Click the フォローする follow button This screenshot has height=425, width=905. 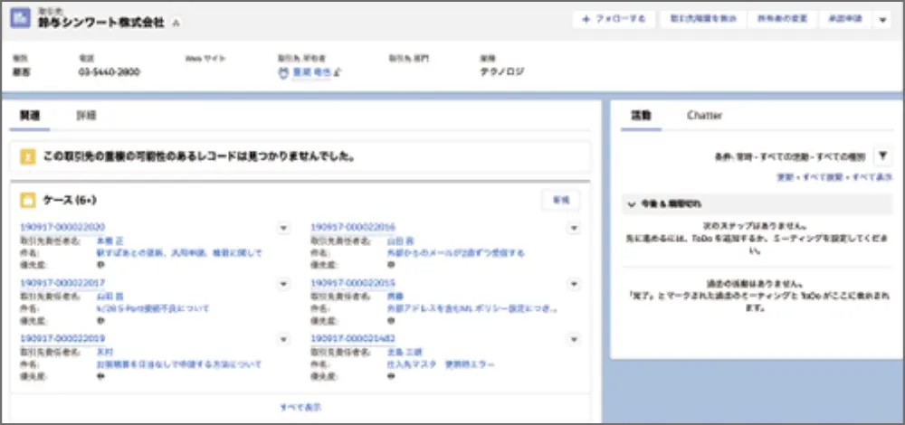click(x=614, y=19)
